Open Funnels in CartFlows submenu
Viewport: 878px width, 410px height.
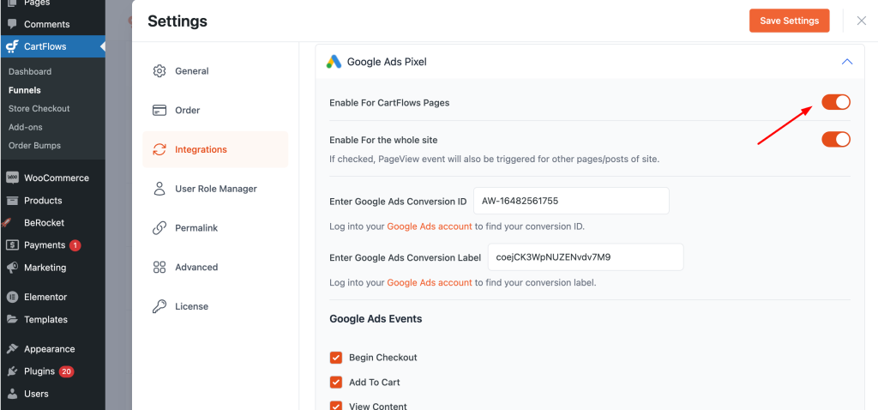25,90
